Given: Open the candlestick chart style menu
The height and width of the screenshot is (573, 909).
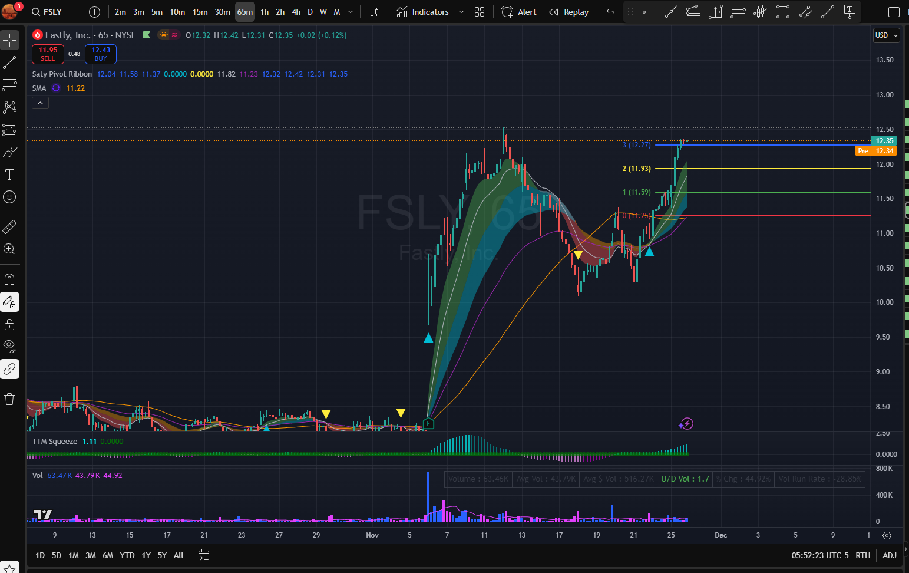Looking at the screenshot, I should coord(374,12).
